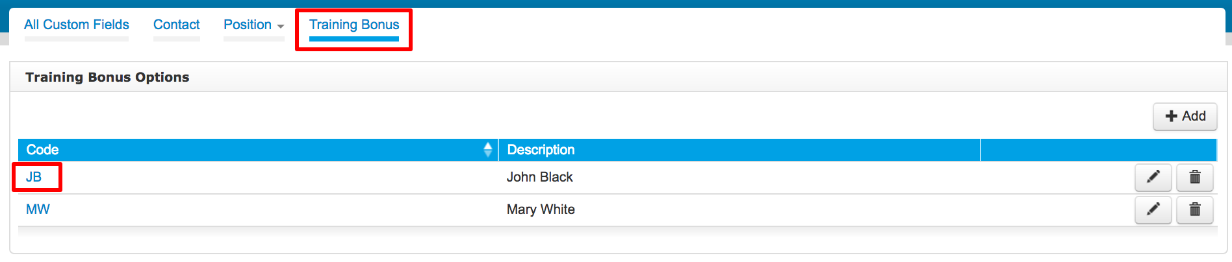
Task: Open the Contact tab
Action: click(x=176, y=25)
